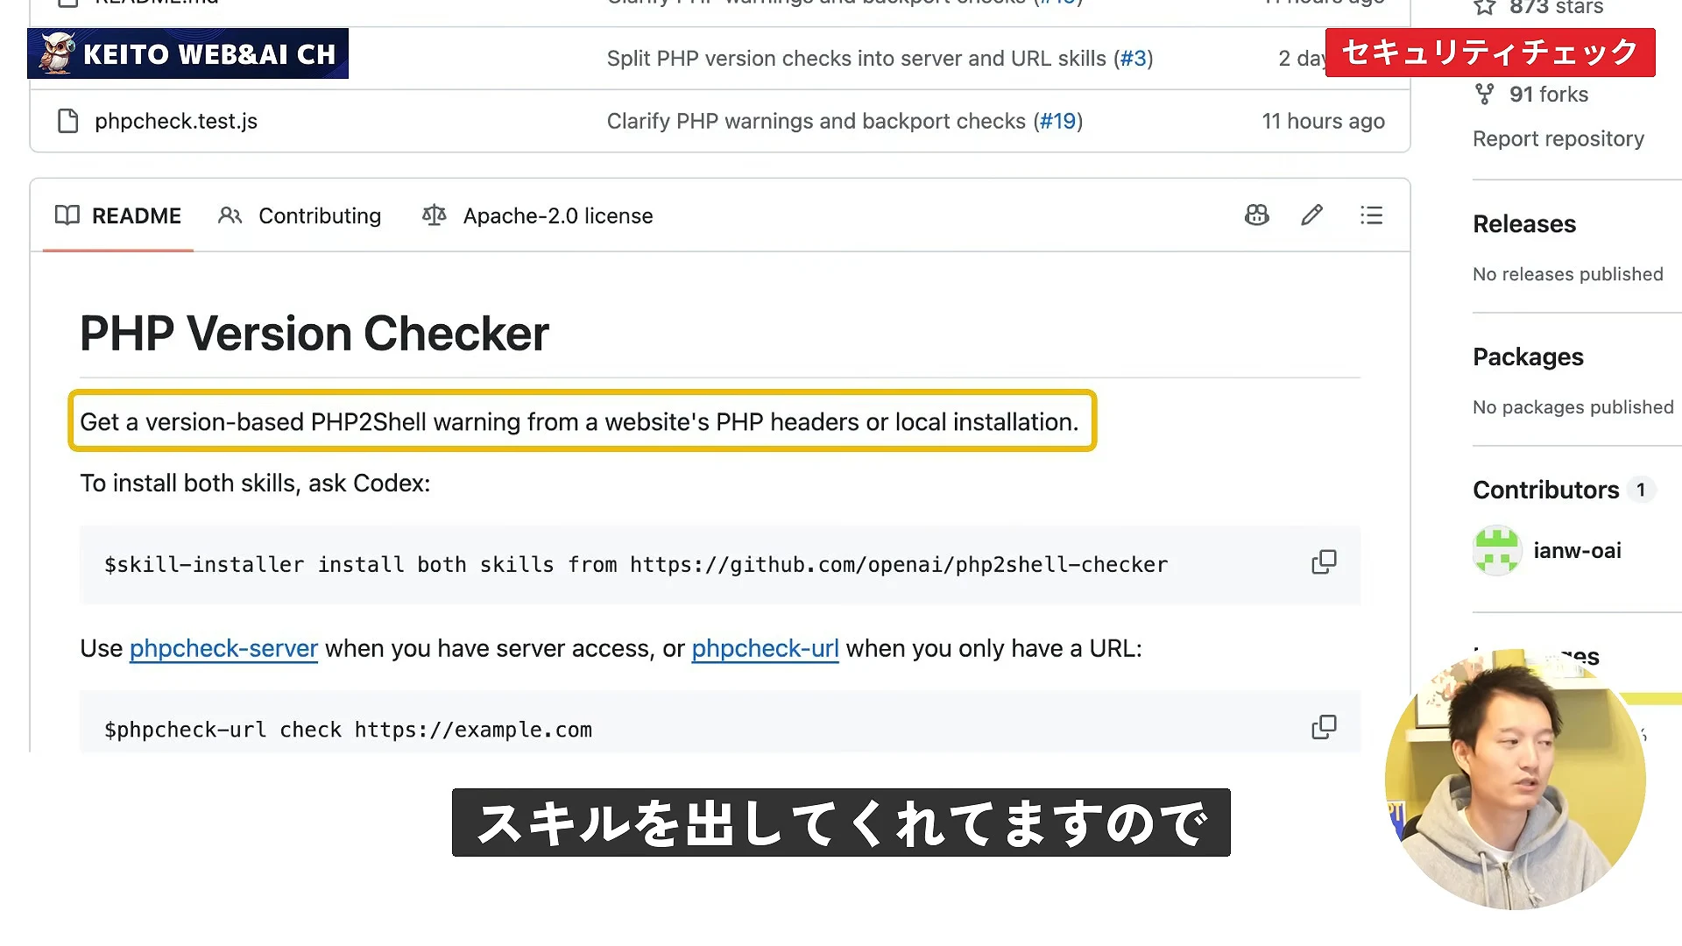Image resolution: width=1682 pixels, height=946 pixels.
Task: Open the Apache-2.0 license tab
Action: tap(538, 215)
